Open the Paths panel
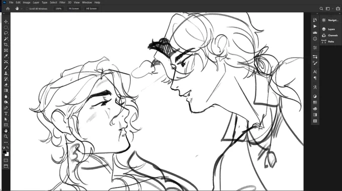Image resolution: width=342 pixels, height=191 pixels. 328,42
